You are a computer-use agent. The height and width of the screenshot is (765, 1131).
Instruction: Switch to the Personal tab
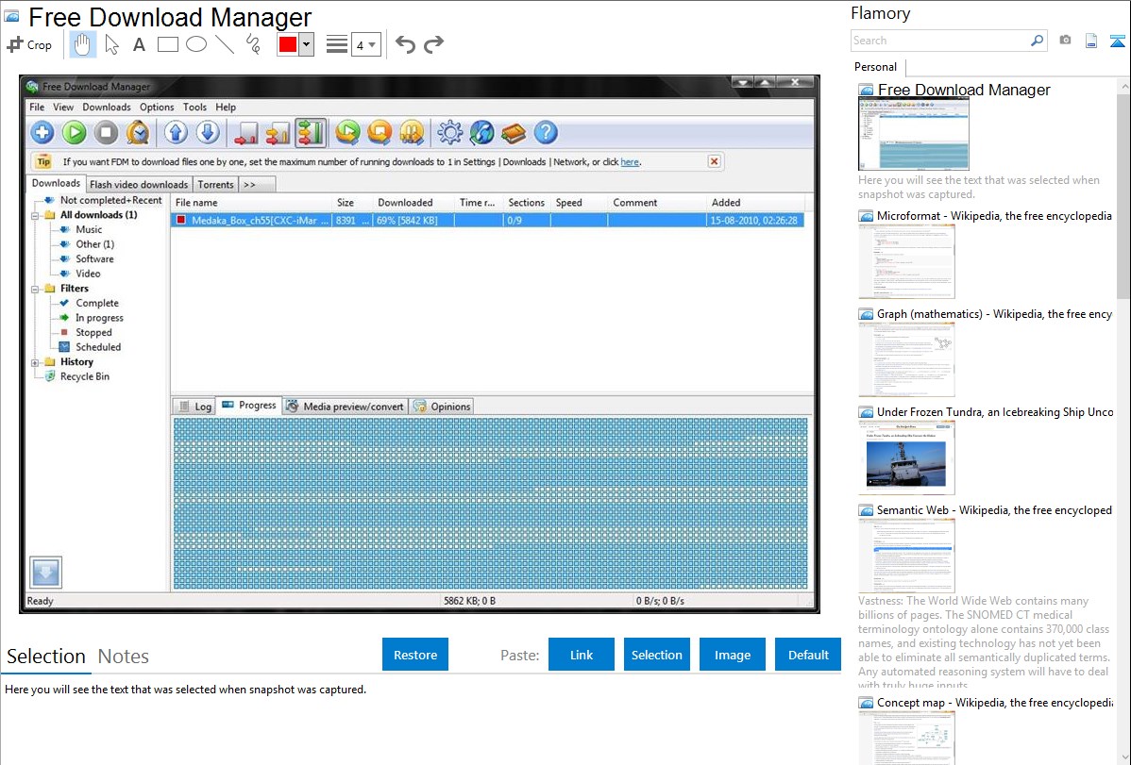pos(876,67)
